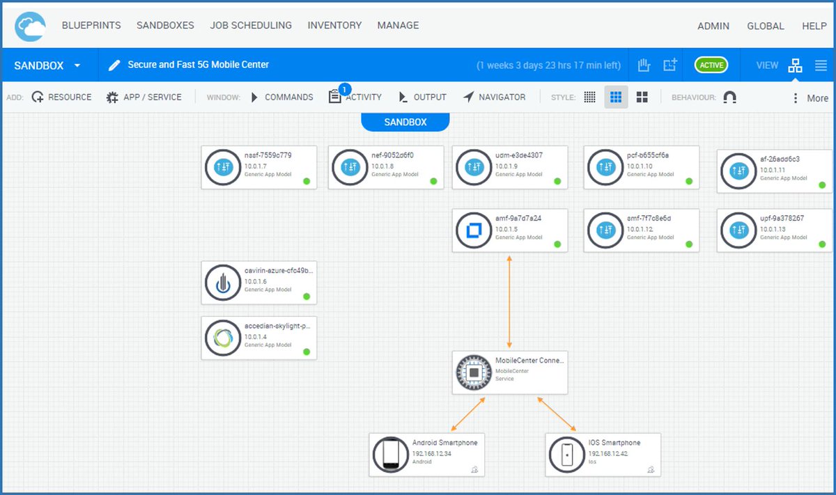
Task: Open the HELP link
Action: (x=814, y=26)
